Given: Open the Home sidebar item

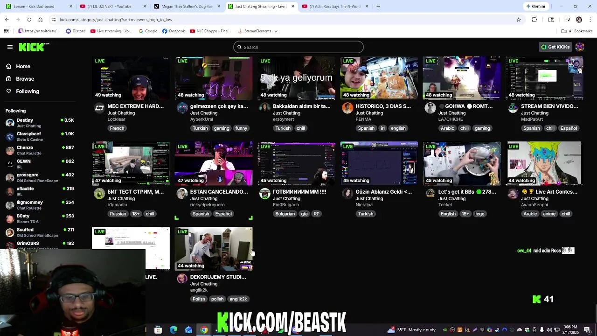Looking at the screenshot, I should (23, 66).
